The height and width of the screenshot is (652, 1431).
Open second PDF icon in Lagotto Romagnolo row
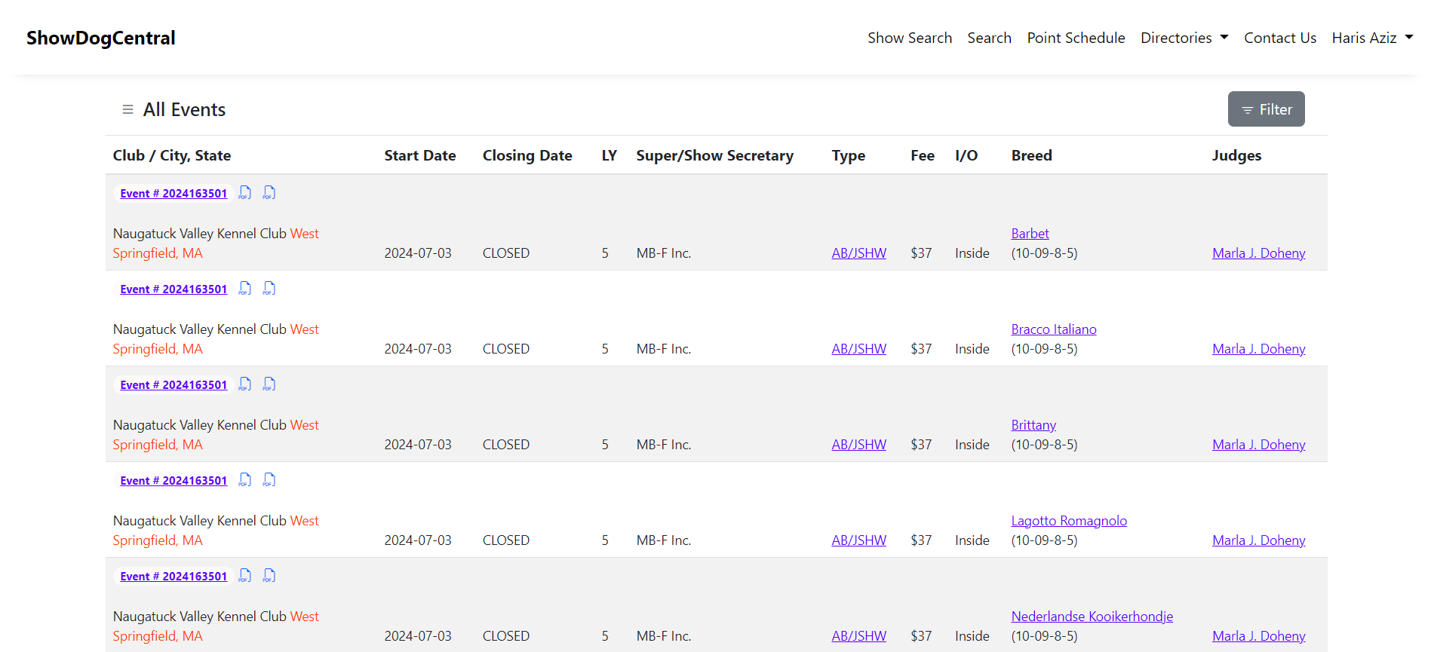pos(269,480)
